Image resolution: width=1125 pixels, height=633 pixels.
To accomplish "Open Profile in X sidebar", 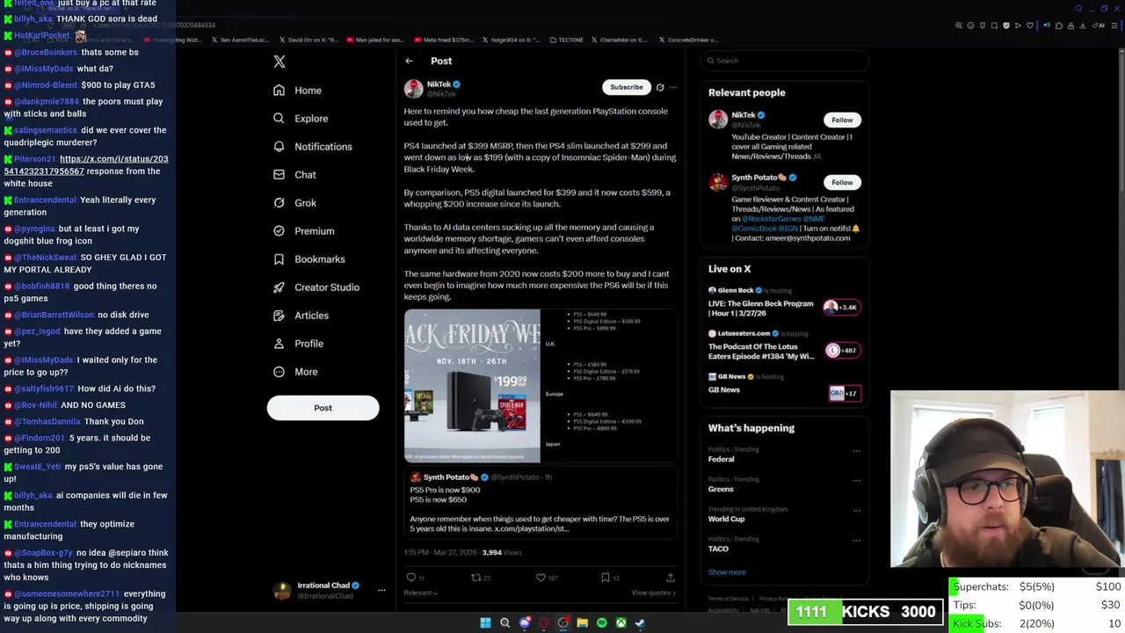I will [298, 344].
